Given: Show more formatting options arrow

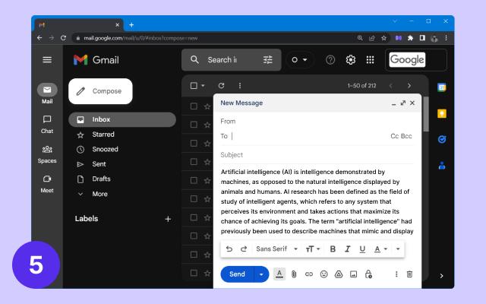Looking at the screenshot, I should [398, 249].
